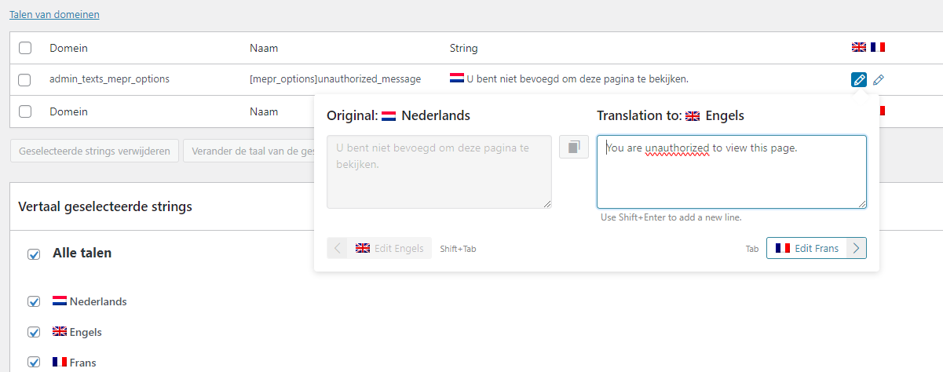The image size is (943, 372).
Task: Uncheck the Engels language checkbox
Action: point(34,332)
